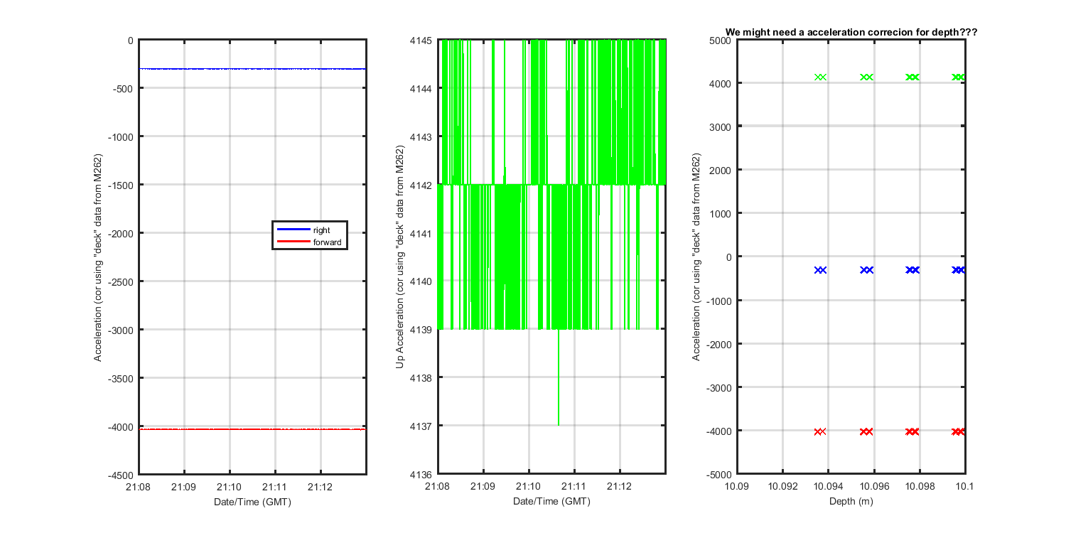Click "21:09" tick under the middle plot
Screen dimensions: 1066x533
tap(483, 487)
